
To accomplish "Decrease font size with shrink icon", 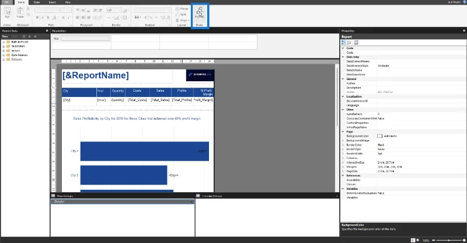I will (68, 18).
